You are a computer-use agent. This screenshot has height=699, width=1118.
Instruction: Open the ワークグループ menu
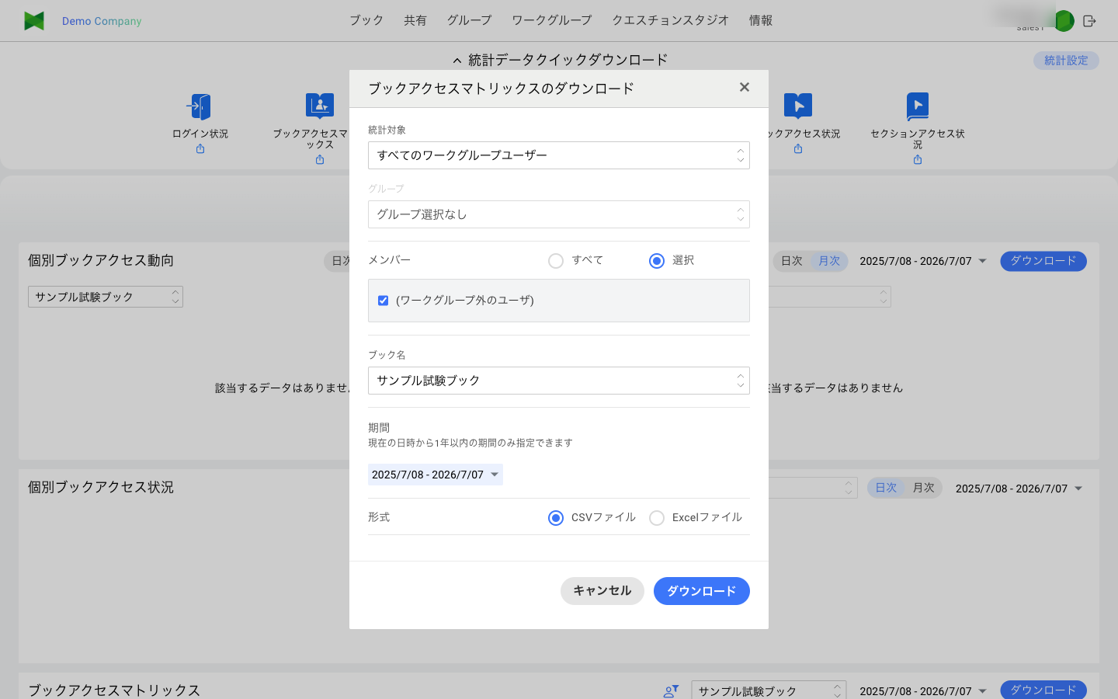click(551, 20)
